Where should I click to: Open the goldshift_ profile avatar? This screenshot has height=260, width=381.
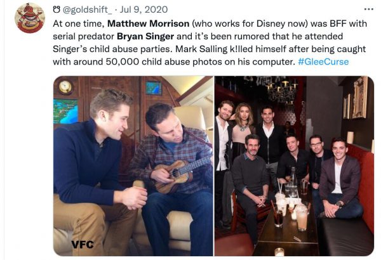pos(30,18)
